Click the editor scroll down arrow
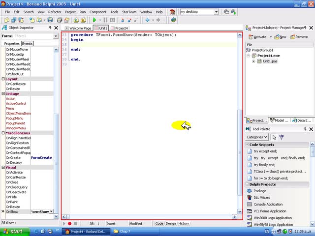315x236 pixels. click(x=240, y=211)
